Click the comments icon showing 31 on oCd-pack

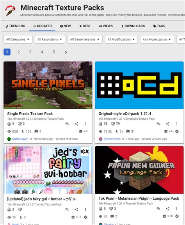(x=128, y=131)
